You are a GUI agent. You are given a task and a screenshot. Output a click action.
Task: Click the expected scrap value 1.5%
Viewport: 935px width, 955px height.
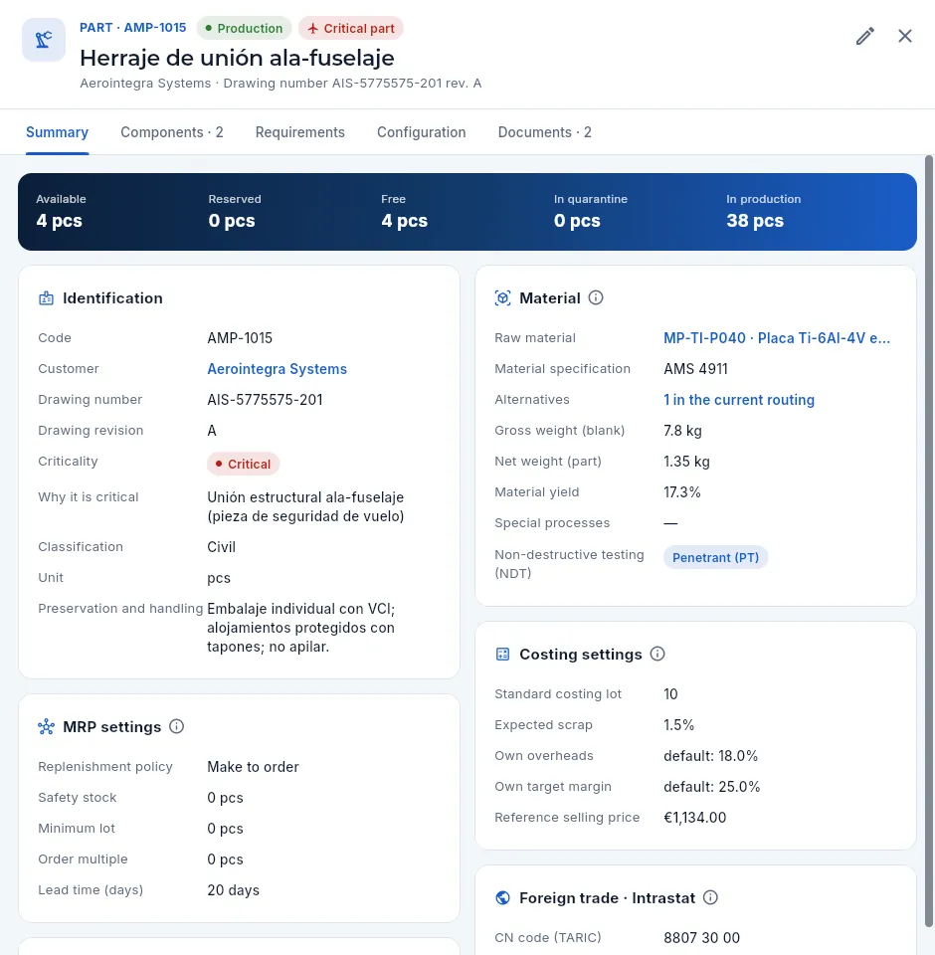679,725
